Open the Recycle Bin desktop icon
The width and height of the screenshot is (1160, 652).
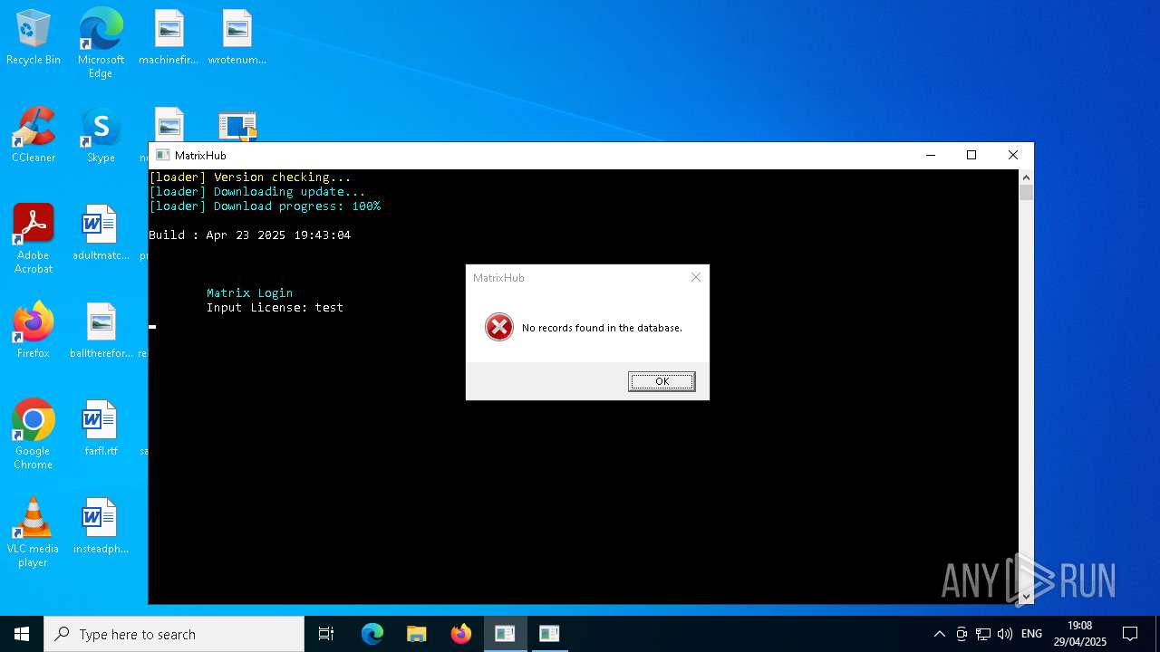[34, 38]
